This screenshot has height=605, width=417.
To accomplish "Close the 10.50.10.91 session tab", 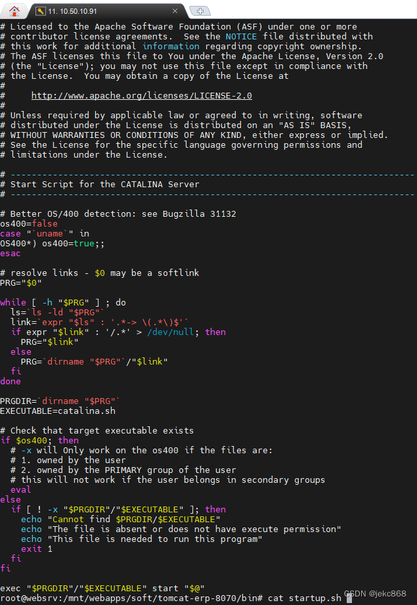I will (x=175, y=11).
